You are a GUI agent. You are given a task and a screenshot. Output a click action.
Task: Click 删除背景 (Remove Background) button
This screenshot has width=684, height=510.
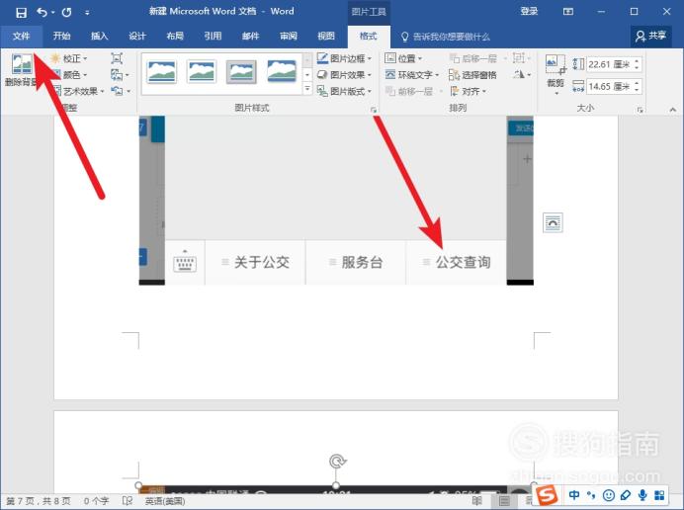pos(21,70)
